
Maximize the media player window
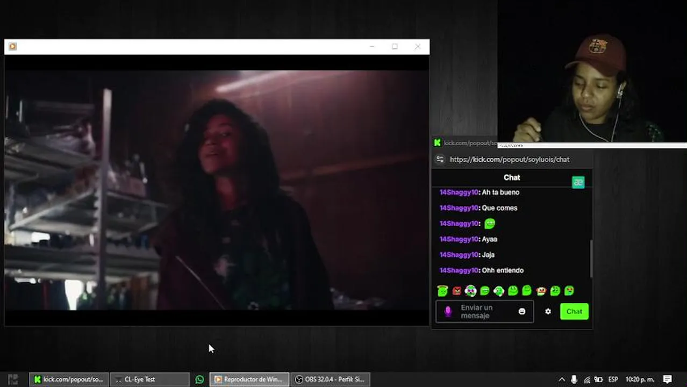(x=395, y=47)
